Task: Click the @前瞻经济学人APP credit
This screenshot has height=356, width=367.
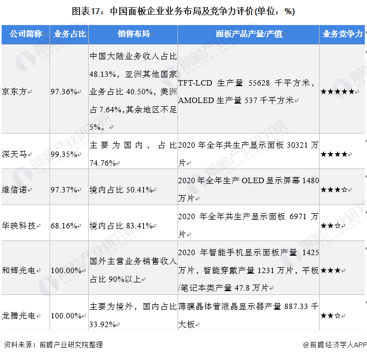Action: 335,345
